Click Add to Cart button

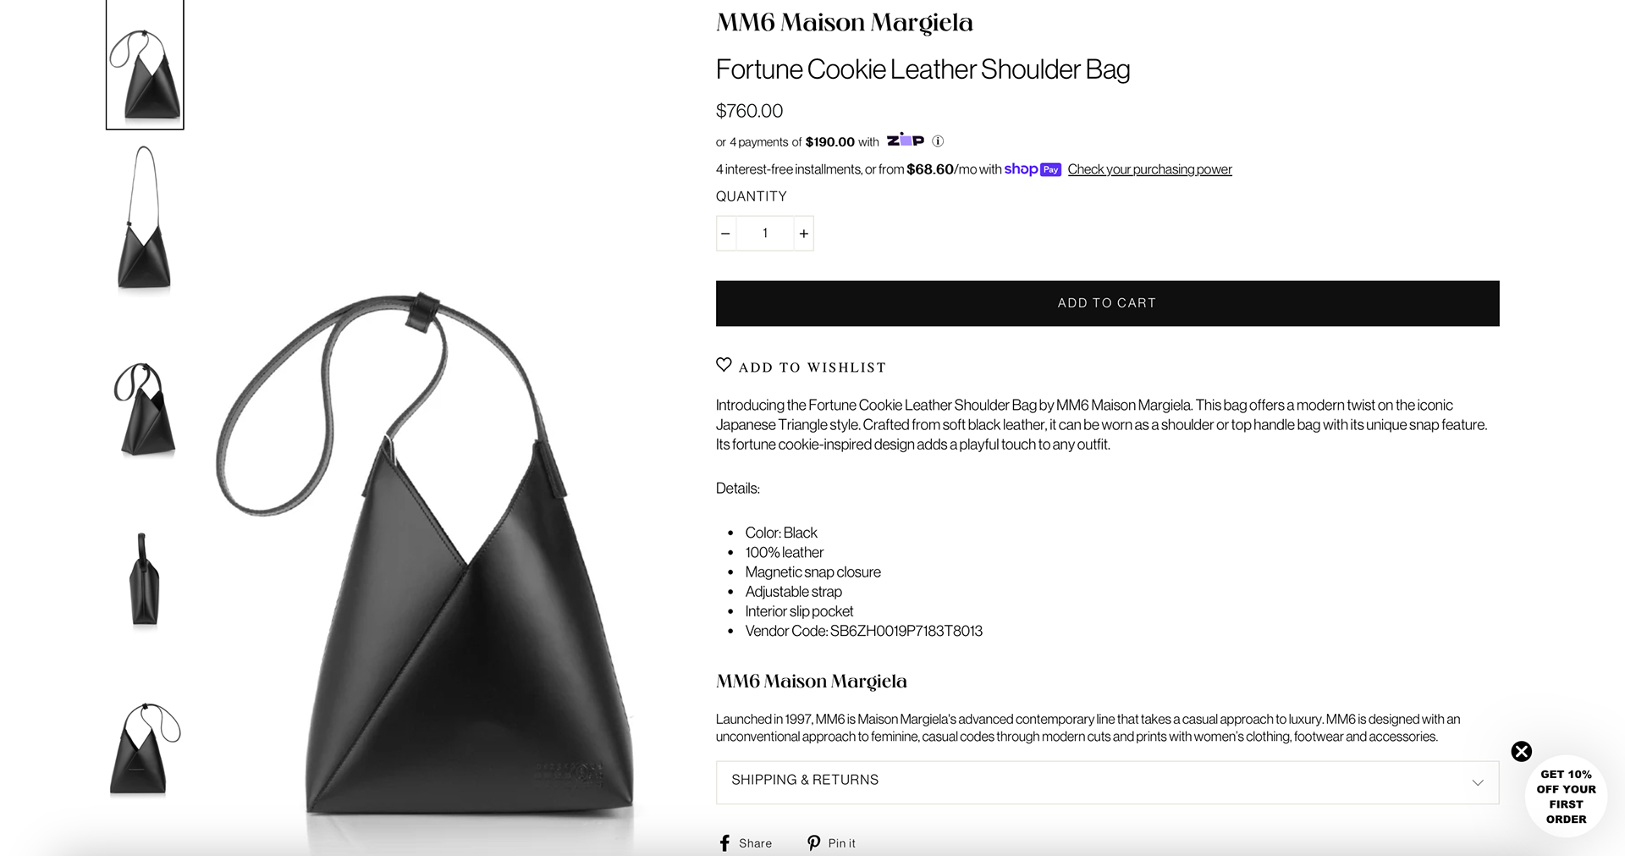click(1107, 303)
